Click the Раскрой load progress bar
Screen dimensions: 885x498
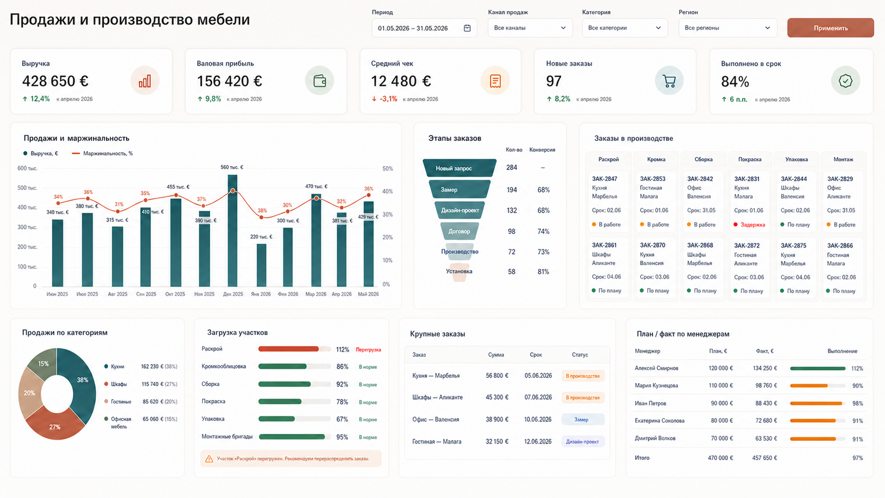[x=294, y=349]
